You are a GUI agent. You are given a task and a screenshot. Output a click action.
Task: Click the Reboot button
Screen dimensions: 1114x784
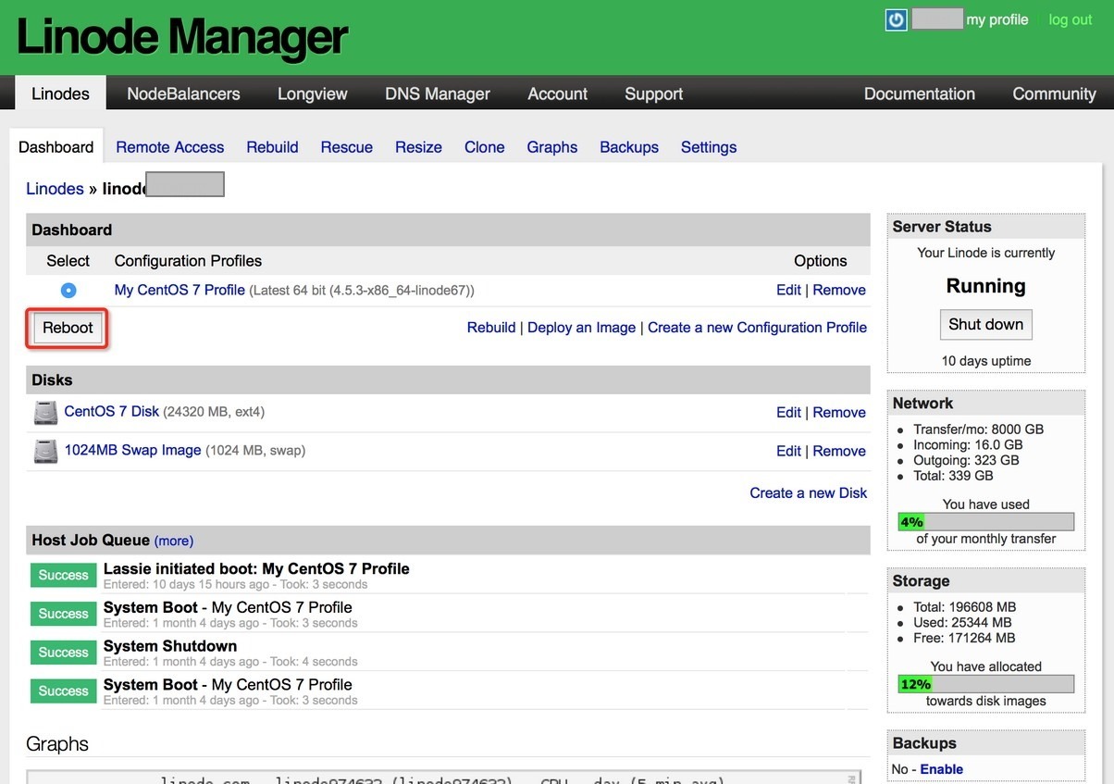(68, 329)
